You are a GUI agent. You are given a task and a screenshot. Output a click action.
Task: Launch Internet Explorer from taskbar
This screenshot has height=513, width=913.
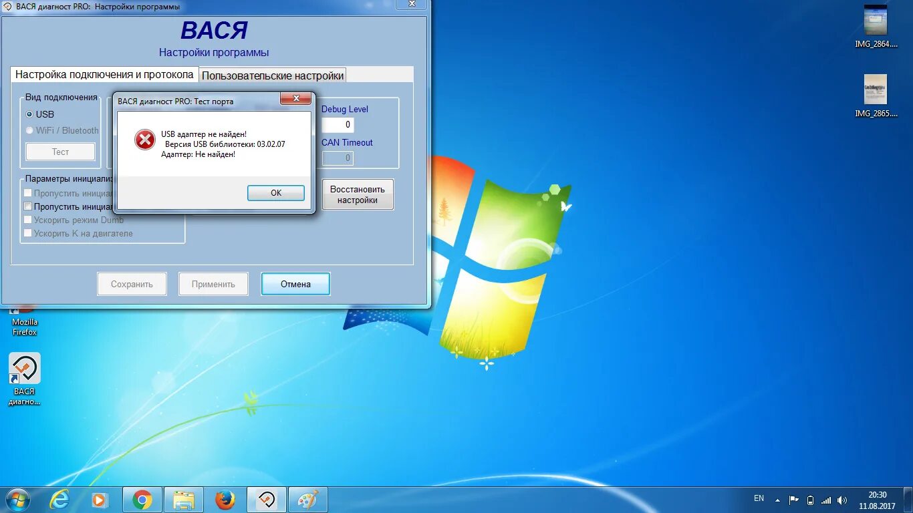[59, 500]
